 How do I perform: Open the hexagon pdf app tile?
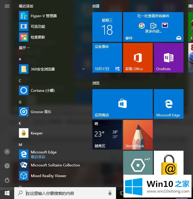tap(138, 163)
